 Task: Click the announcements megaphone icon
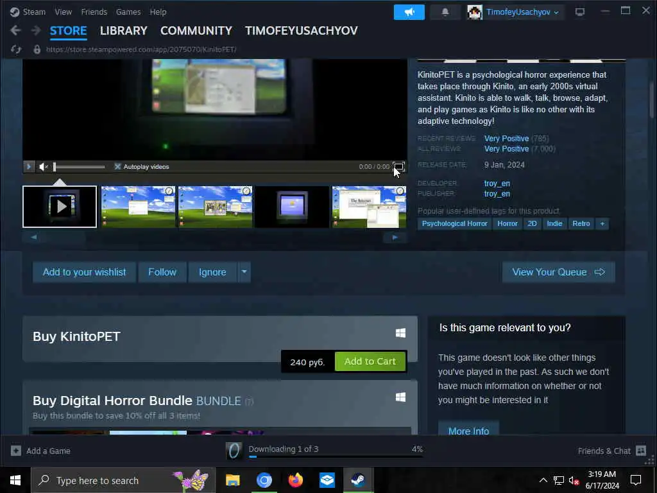tap(409, 12)
